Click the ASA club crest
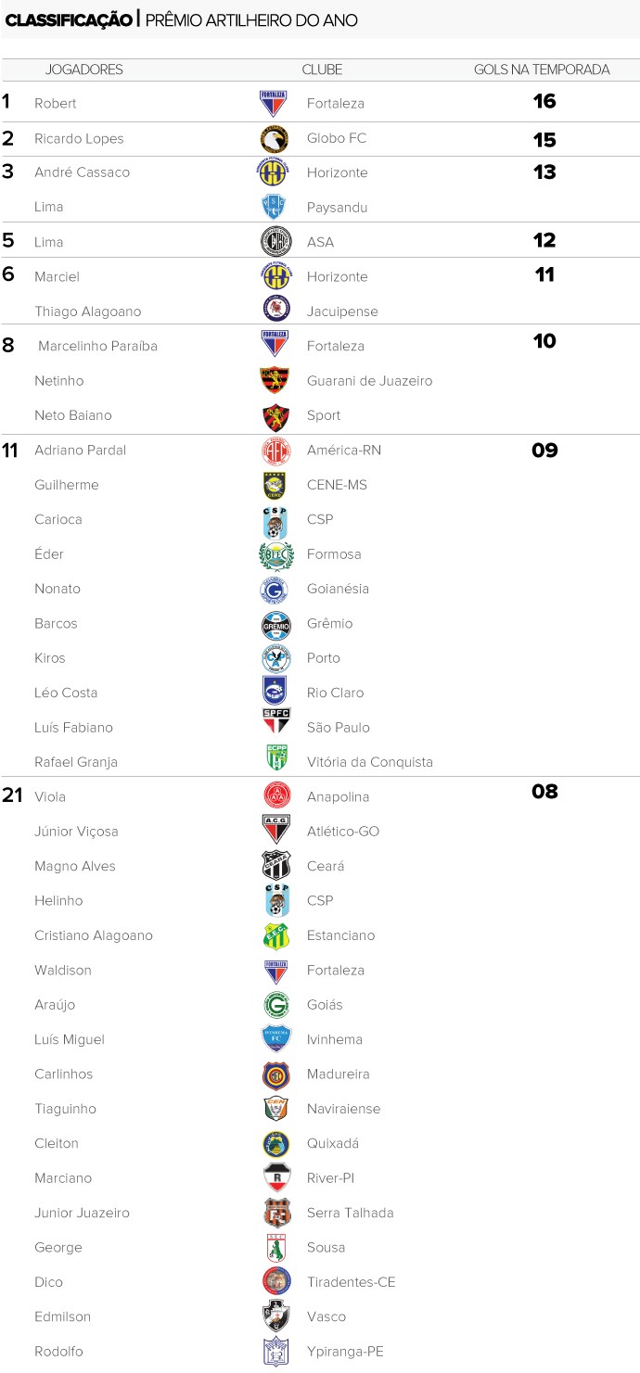 click(275, 242)
